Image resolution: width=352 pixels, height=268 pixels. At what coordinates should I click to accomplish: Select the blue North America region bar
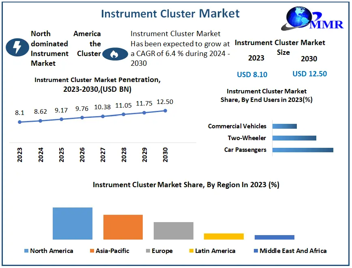coord(73,223)
